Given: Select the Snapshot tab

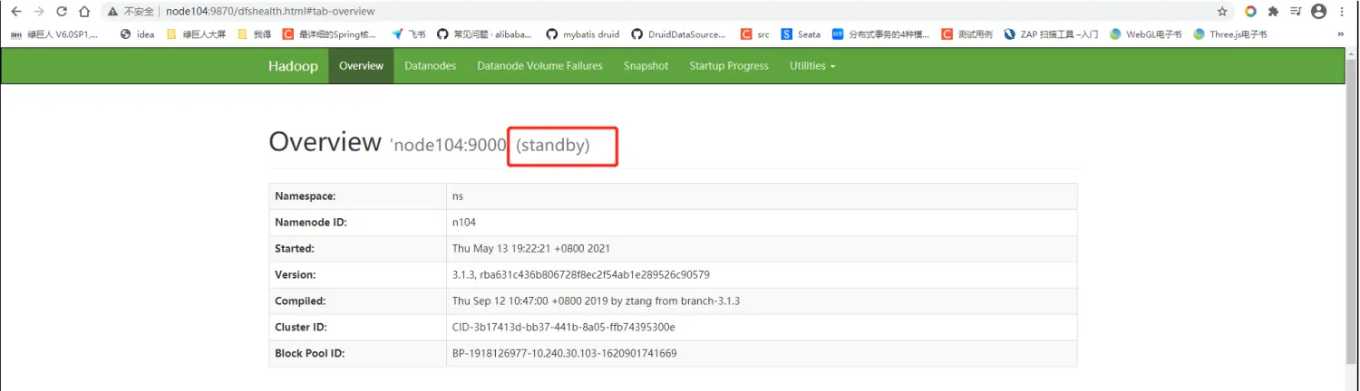Looking at the screenshot, I should point(646,66).
